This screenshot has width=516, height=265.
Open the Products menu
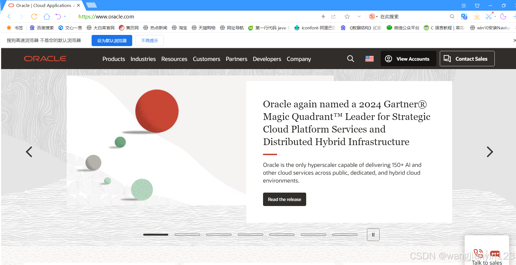tap(114, 59)
